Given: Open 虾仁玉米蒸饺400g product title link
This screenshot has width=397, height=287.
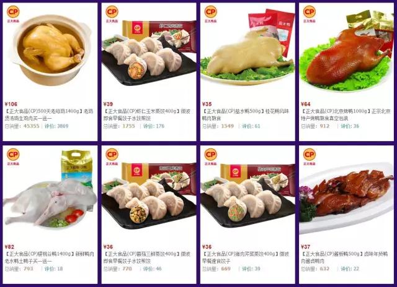Looking at the screenshot, I should (147, 114).
